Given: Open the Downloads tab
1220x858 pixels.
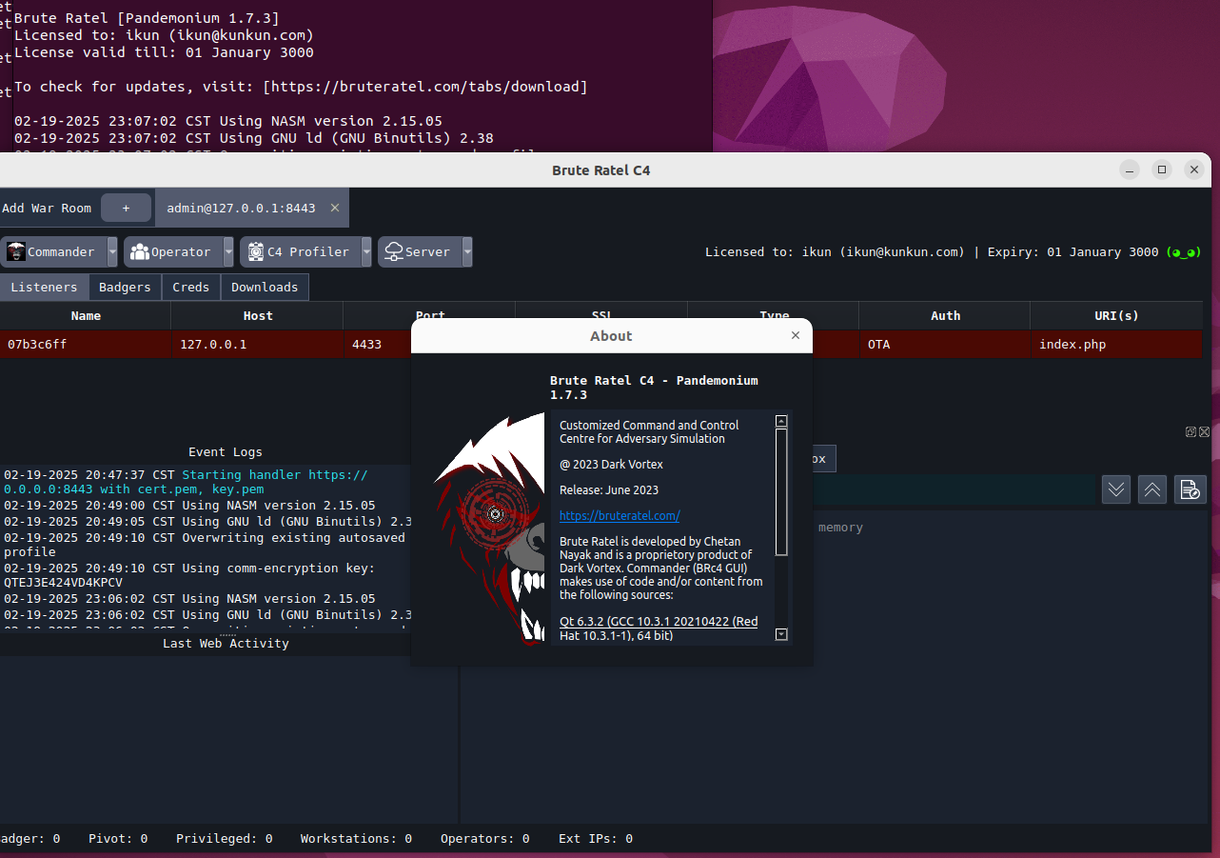Looking at the screenshot, I should point(265,288).
